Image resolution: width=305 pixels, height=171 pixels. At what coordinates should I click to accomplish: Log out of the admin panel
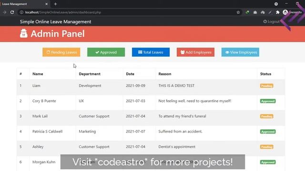(x=272, y=21)
